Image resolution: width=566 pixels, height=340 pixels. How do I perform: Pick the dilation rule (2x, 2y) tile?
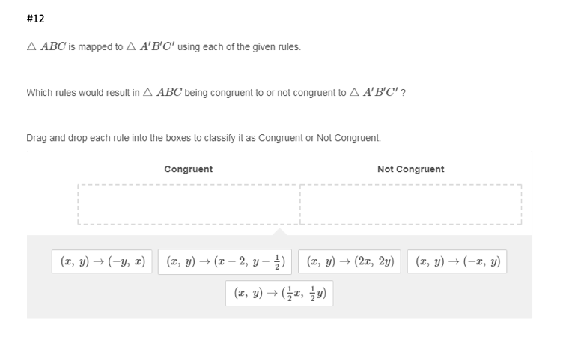[351, 261]
